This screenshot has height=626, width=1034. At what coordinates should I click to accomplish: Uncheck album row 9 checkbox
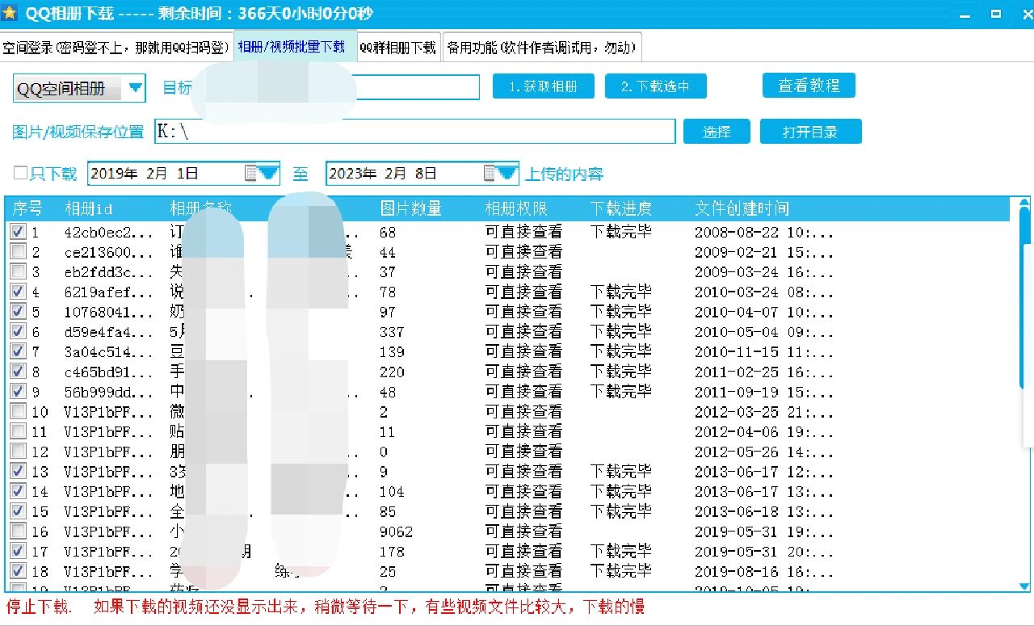pyautogui.click(x=18, y=391)
